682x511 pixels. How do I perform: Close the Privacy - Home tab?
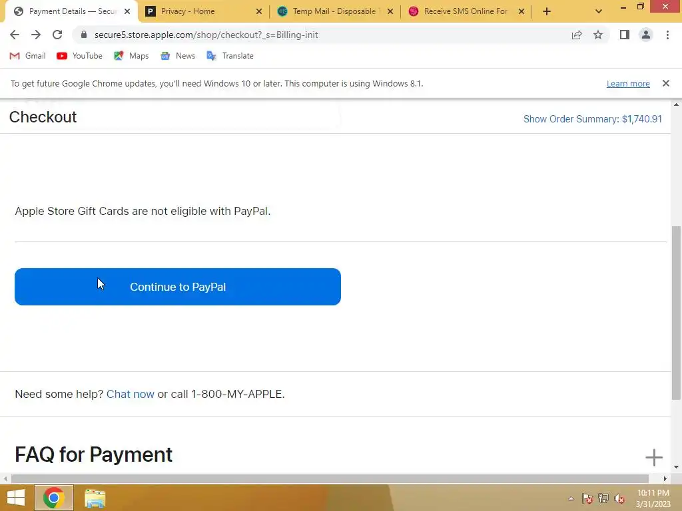259,11
